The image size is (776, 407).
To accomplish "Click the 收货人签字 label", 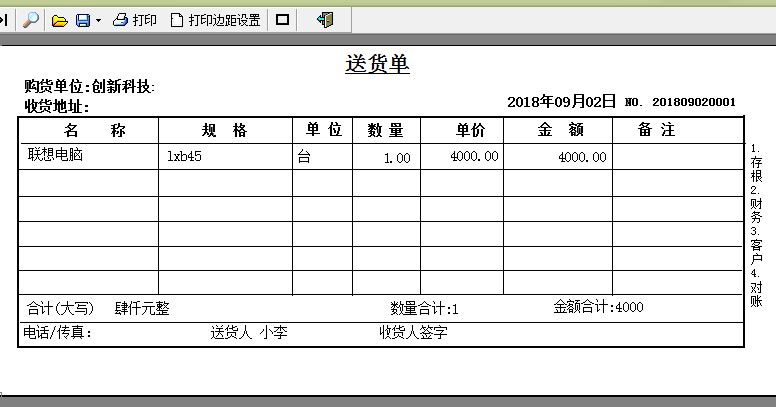I will [x=413, y=332].
